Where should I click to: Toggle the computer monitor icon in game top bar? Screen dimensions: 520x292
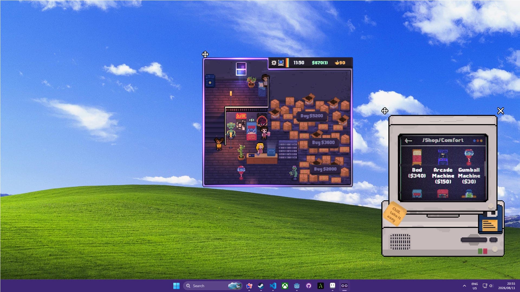[x=281, y=63]
